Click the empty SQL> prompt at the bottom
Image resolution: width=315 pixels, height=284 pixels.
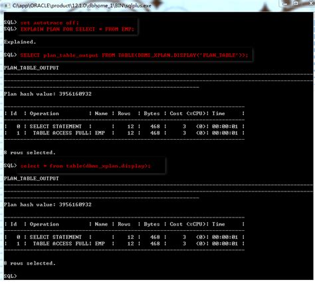click(x=10, y=276)
